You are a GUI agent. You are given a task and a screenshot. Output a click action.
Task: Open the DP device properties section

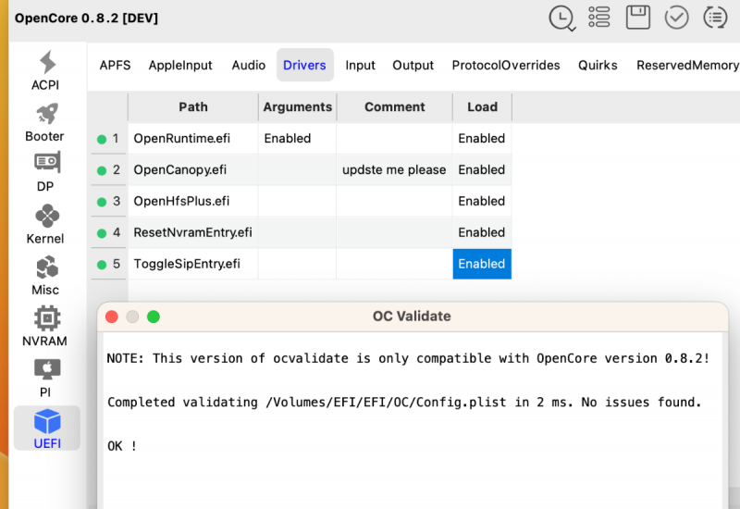click(45, 172)
